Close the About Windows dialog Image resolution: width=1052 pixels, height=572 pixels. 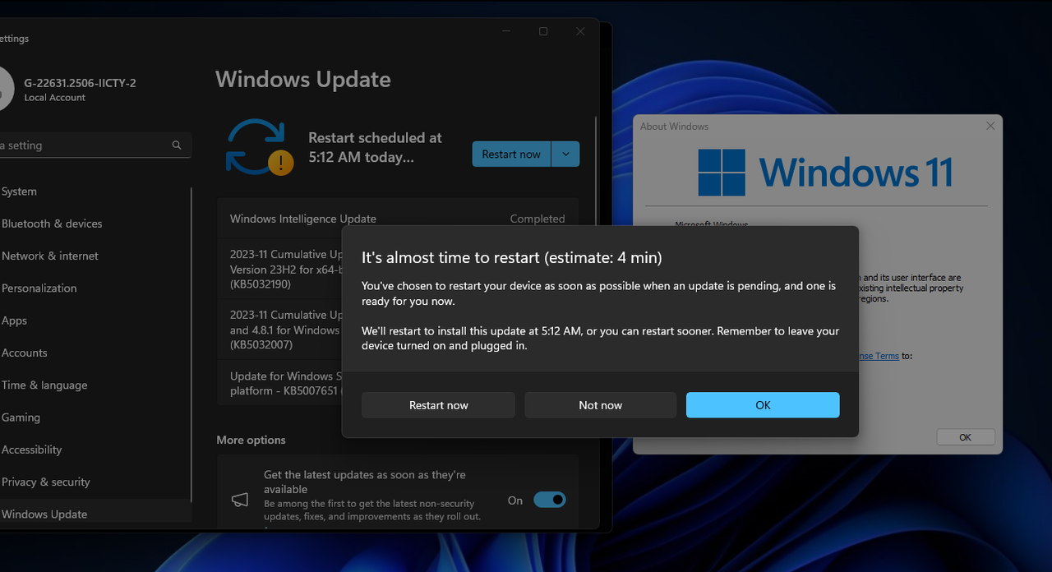pos(990,126)
